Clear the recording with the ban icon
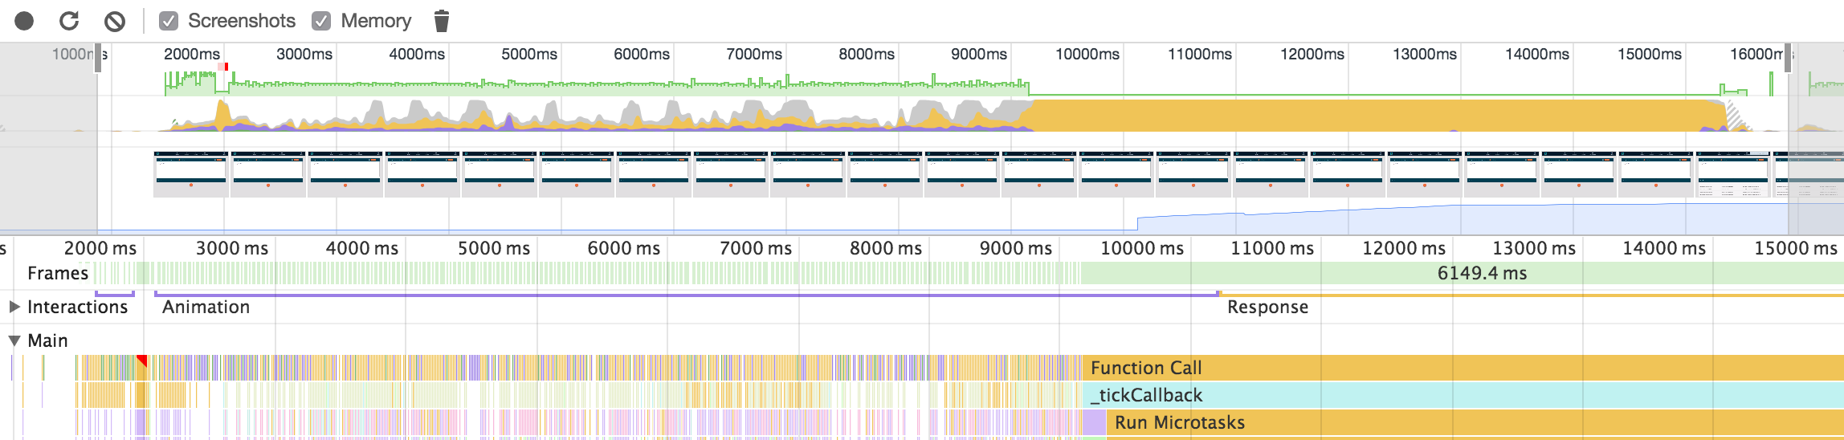 115,21
